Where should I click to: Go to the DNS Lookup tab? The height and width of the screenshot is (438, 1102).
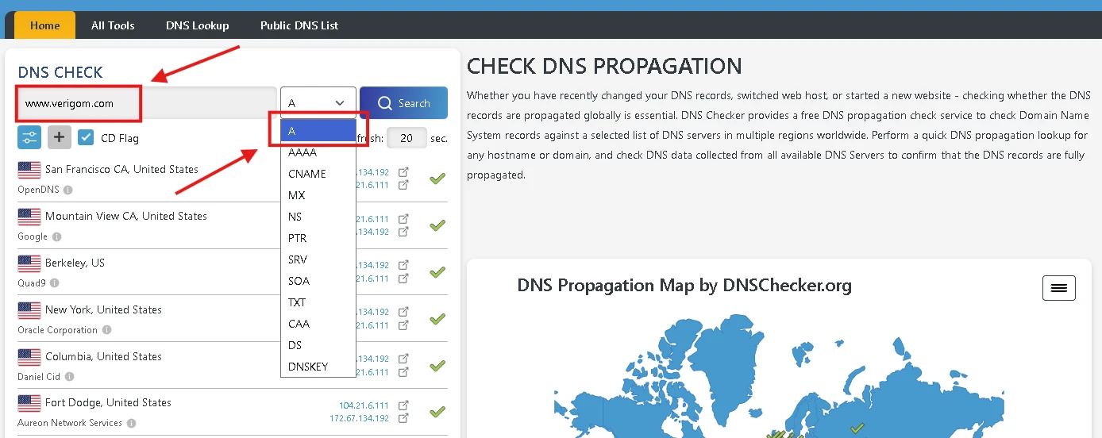[x=197, y=25]
